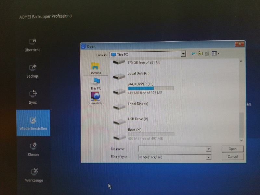This screenshot has height=195, width=260.
Task: Click the Cancel button
Action: (232, 157)
